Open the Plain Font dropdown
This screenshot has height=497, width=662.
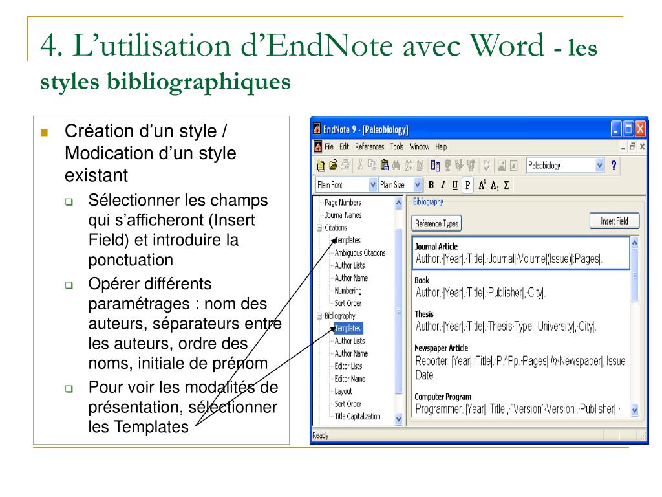pyautogui.click(x=373, y=185)
